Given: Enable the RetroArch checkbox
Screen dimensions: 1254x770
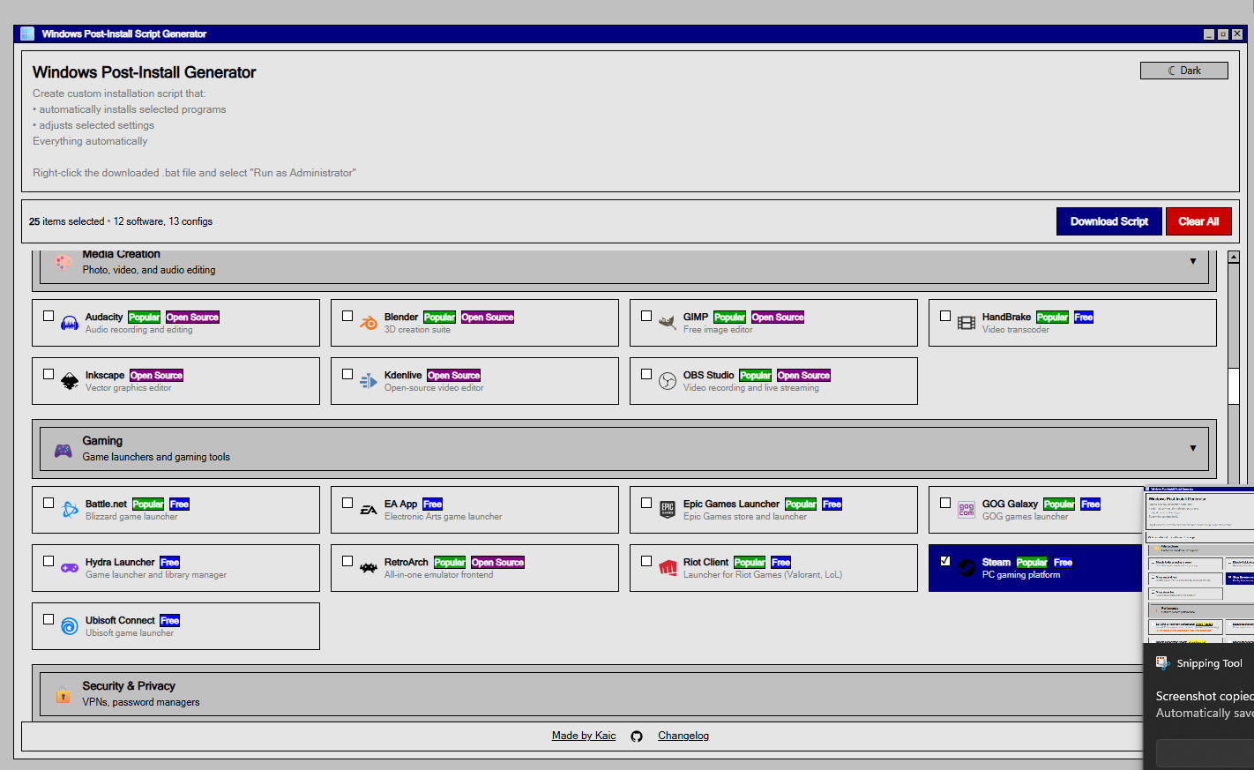Looking at the screenshot, I should pyautogui.click(x=347, y=561).
